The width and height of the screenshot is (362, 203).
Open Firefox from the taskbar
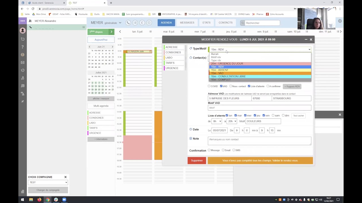point(39,200)
